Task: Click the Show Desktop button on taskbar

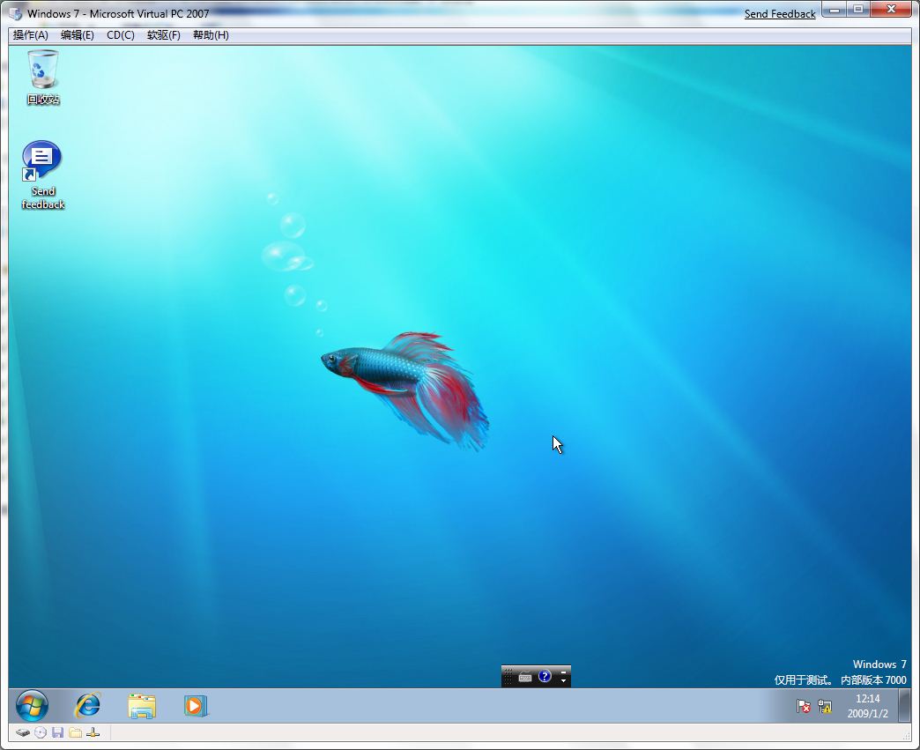Action: coord(905,705)
